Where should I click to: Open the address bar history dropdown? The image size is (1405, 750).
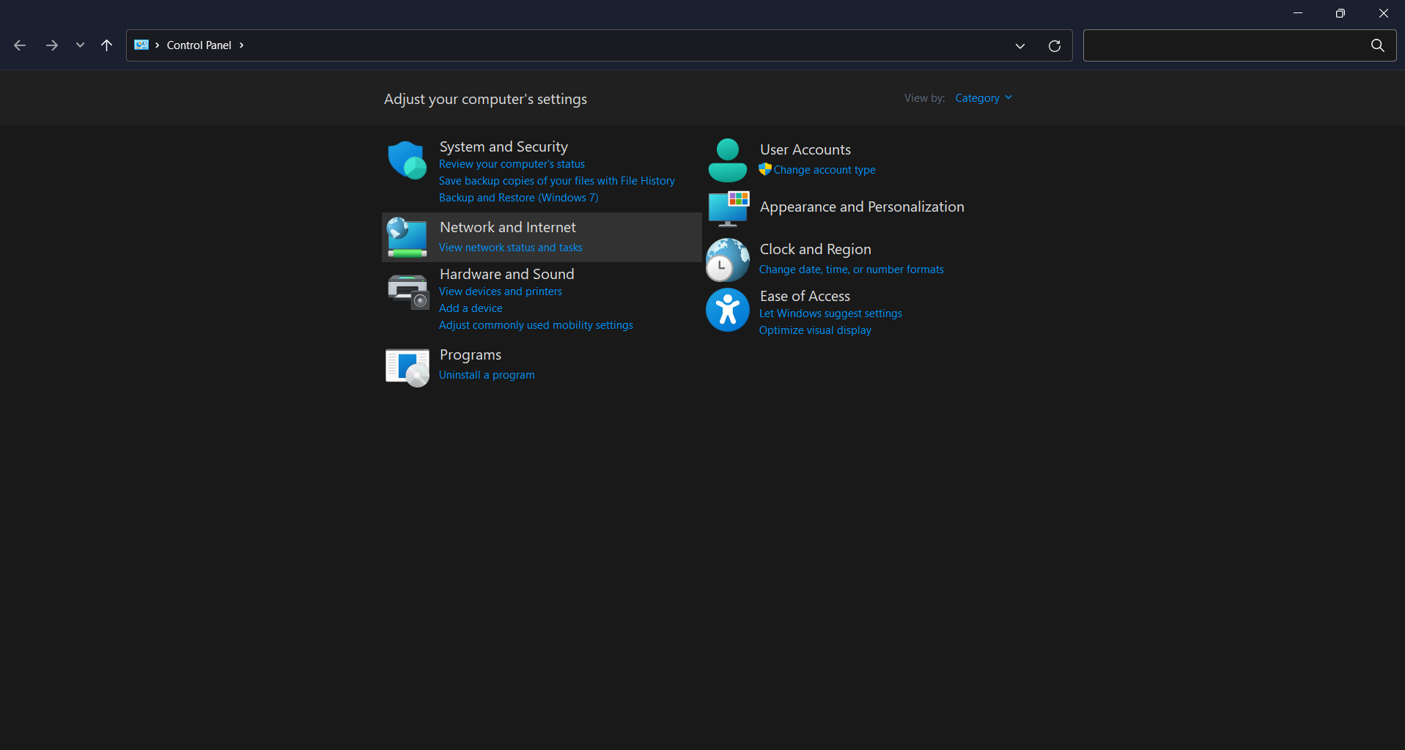(x=1019, y=45)
